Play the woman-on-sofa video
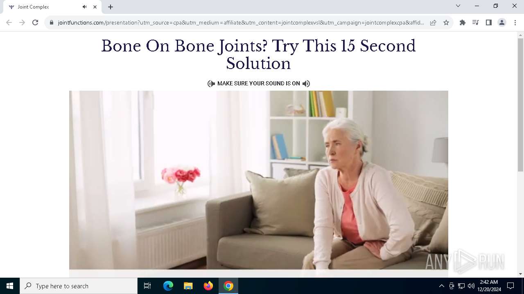The height and width of the screenshot is (294, 524). coord(259,180)
